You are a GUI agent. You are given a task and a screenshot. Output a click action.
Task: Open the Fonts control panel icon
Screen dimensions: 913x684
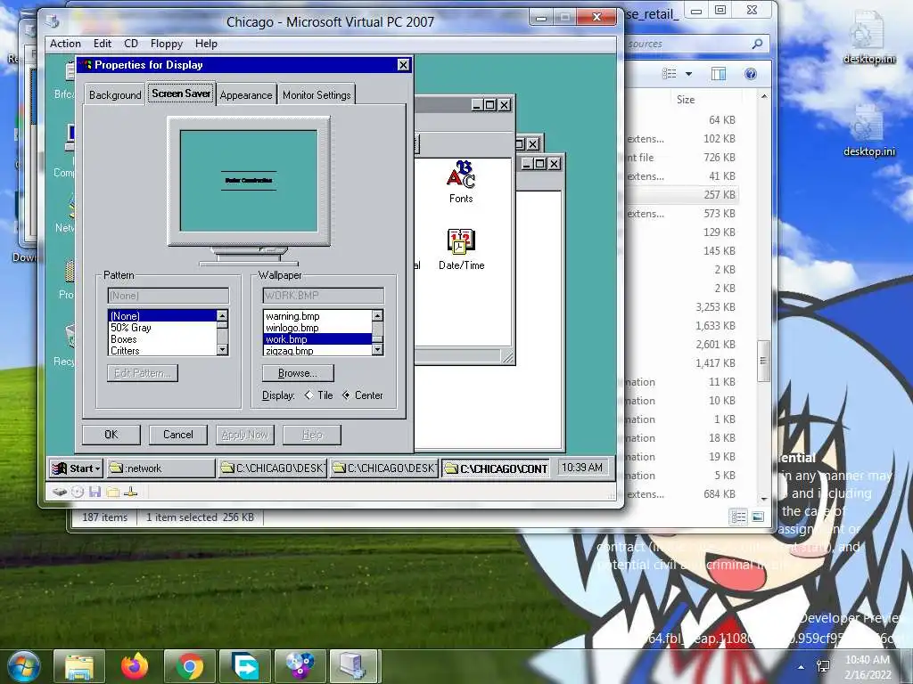click(461, 182)
